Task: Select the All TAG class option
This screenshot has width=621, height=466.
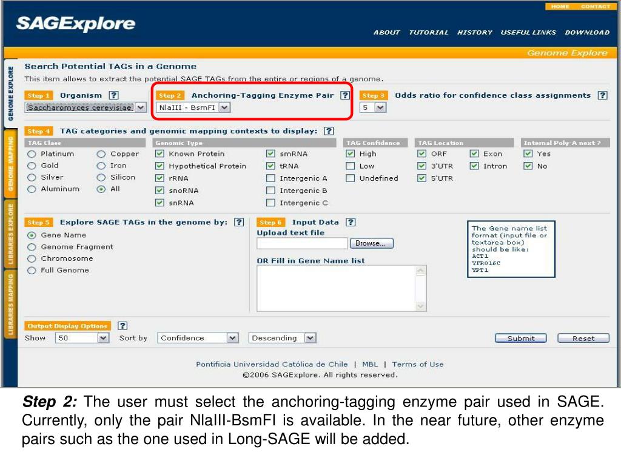Action: pyautogui.click(x=101, y=189)
